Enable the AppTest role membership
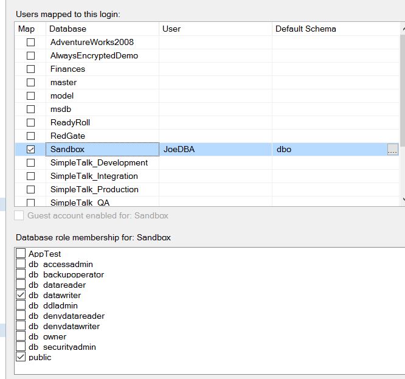The height and width of the screenshot is (379, 405). coord(21,254)
